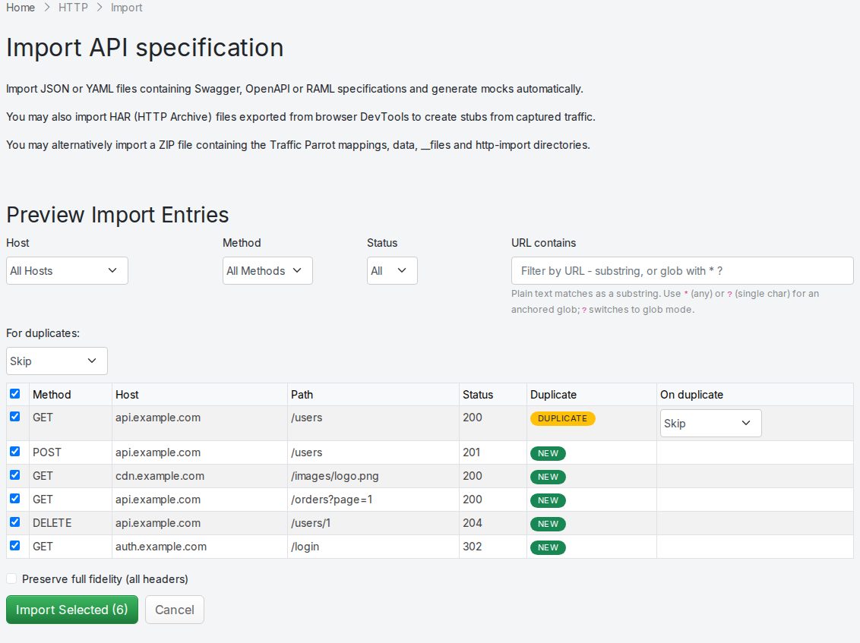Viewport: 860px width, 643px height.
Task: Focus the URL contains filter field
Action: (x=682, y=271)
